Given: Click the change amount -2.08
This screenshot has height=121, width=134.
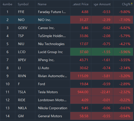Looking at the screenshot, I should (106, 36).
